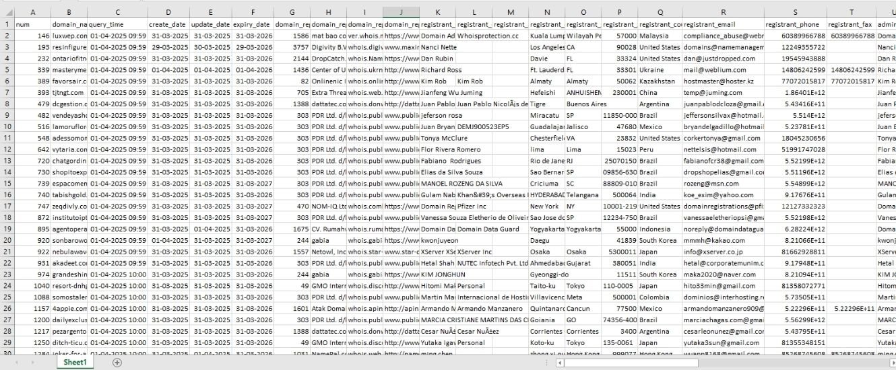
Task: Select cell containing 'rozeng@msn.com'
Action: [723, 184]
